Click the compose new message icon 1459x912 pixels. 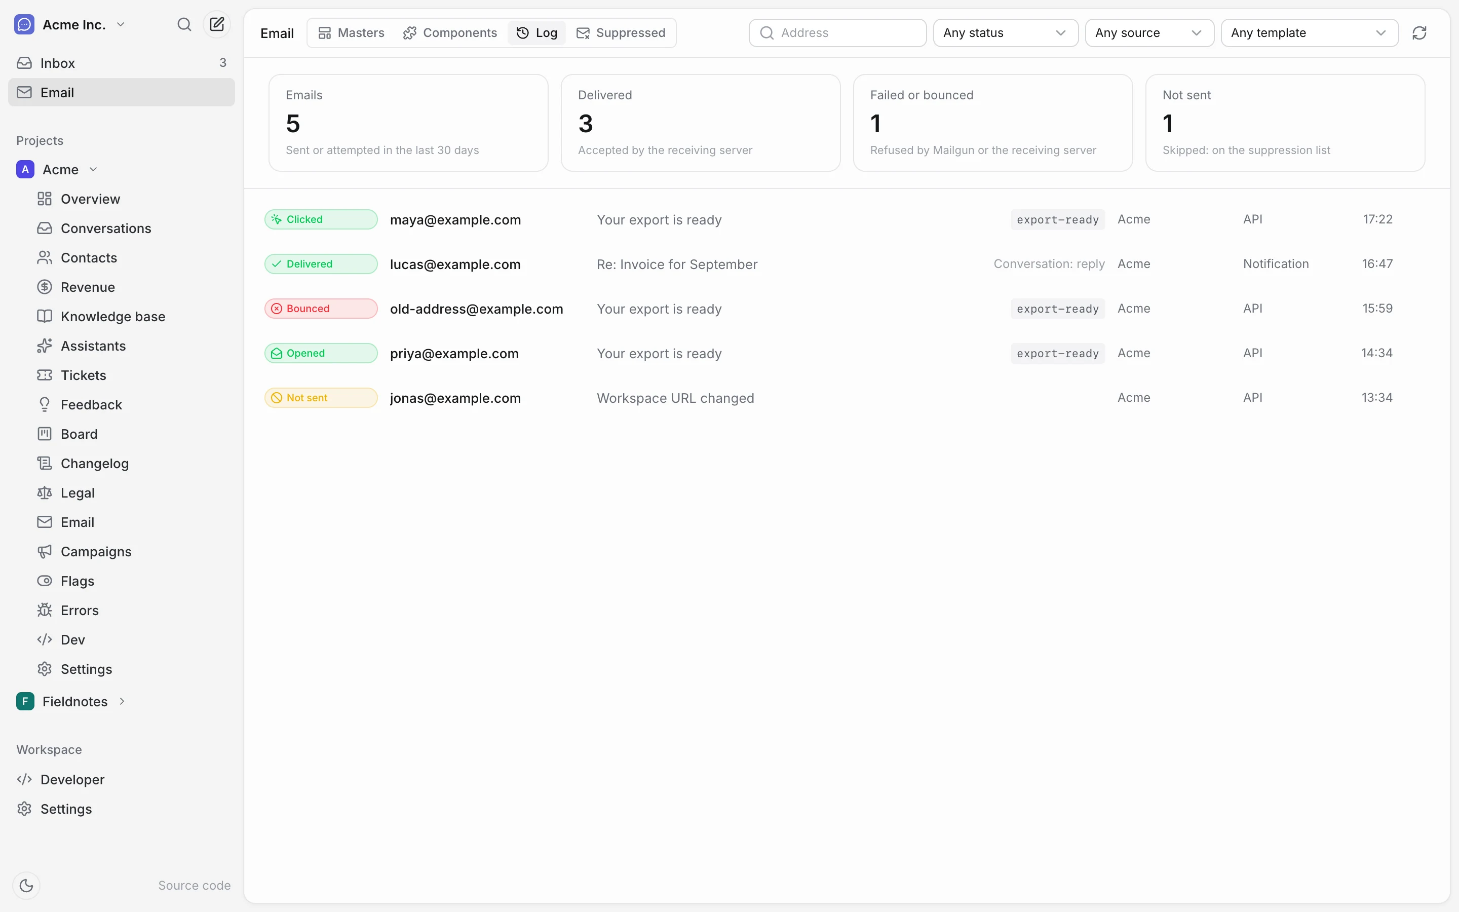coord(217,25)
